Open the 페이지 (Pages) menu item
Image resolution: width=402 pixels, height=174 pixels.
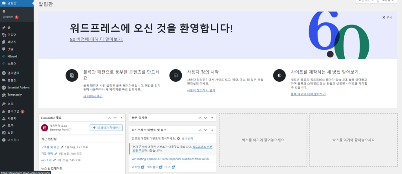[12, 42]
